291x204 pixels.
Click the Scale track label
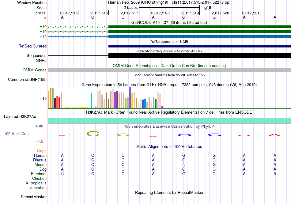coord(41,8)
